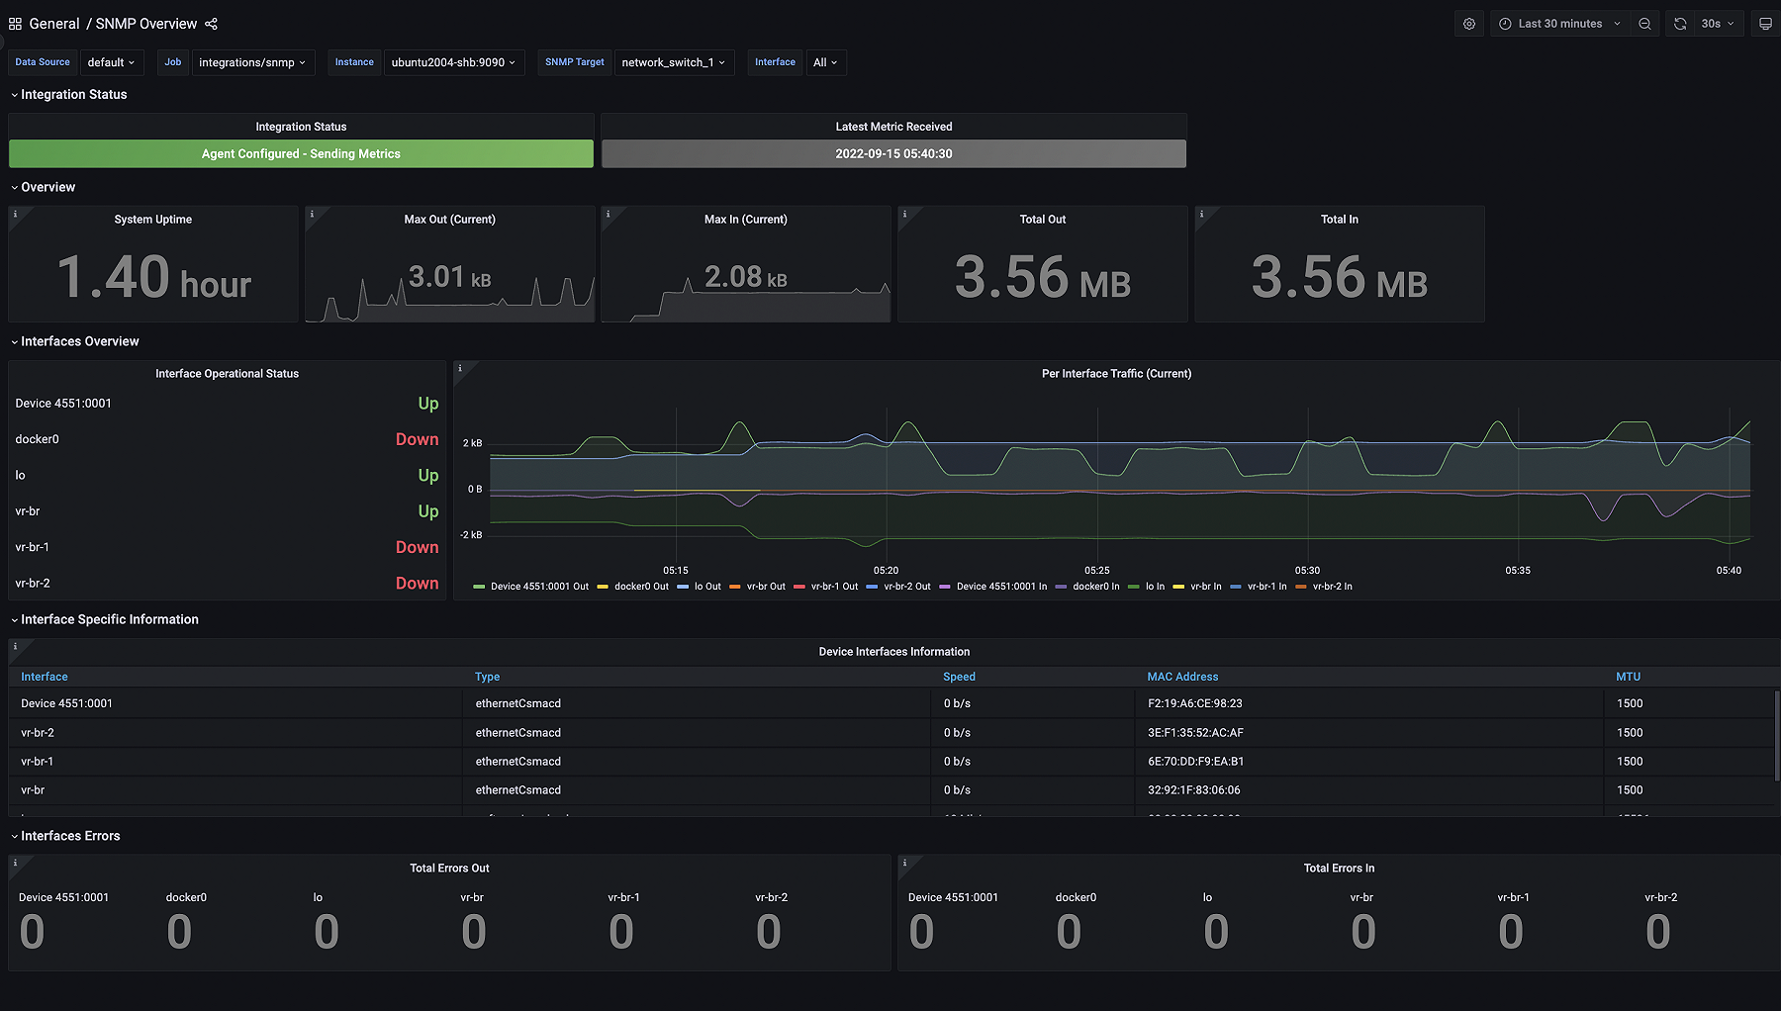Open Per Interface Traffic panel info icon
Screen dimensions: 1781x1011
pyautogui.click(x=462, y=367)
